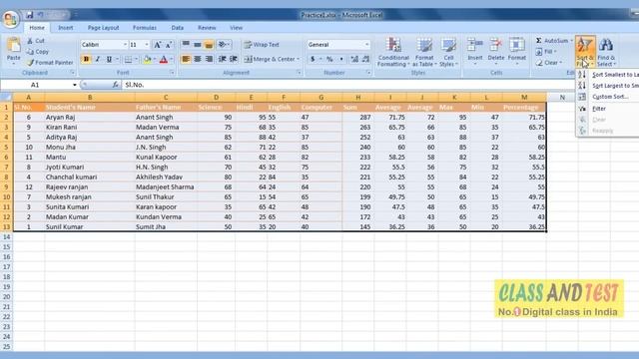639x359 pixels.
Task: Switch to the Page Layout tab
Action: coord(103,28)
